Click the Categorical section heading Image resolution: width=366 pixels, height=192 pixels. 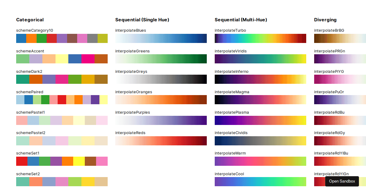click(30, 20)
